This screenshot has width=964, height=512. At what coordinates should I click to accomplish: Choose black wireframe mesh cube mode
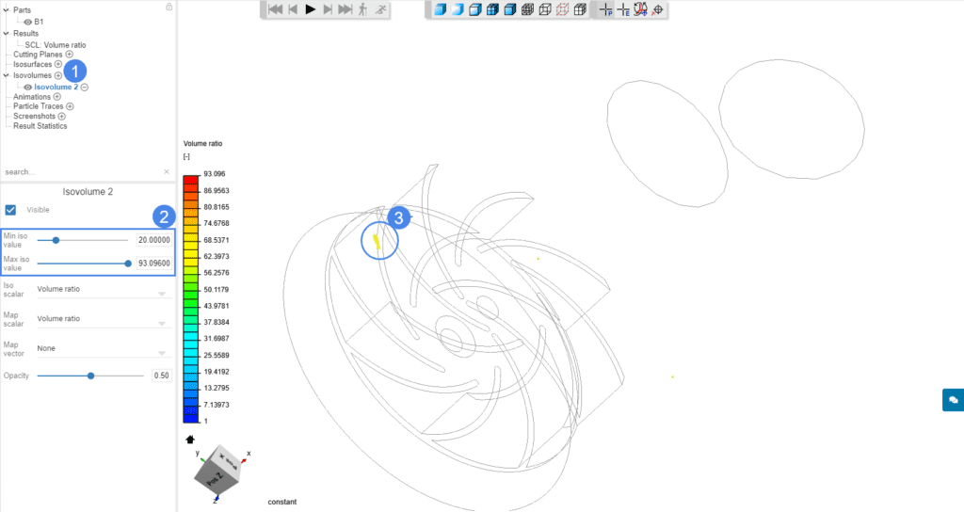527,9
